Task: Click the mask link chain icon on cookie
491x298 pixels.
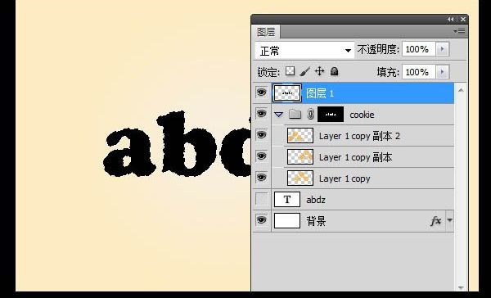Action: (x=310, y=115)
